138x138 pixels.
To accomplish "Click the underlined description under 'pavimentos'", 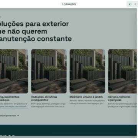I will pos(14,105).
